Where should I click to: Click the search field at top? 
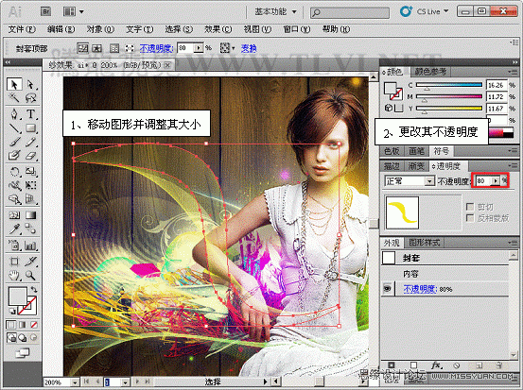click(350, 12)
